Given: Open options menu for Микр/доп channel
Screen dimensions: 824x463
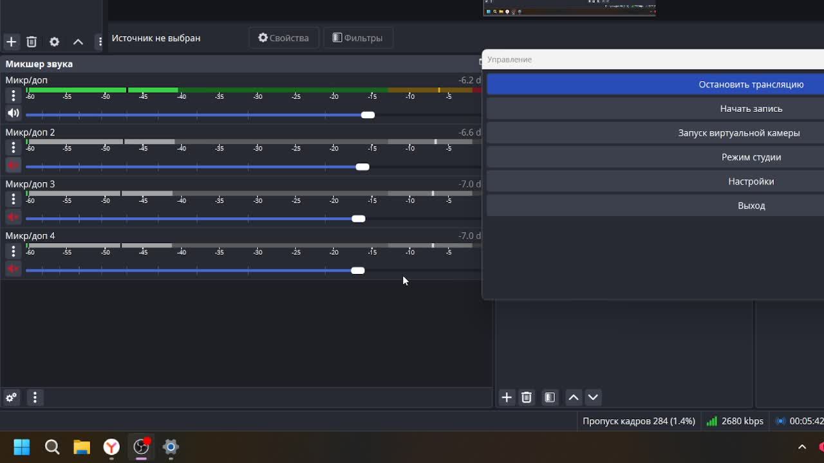Looking at the screenshot, I should click(13, 96).
